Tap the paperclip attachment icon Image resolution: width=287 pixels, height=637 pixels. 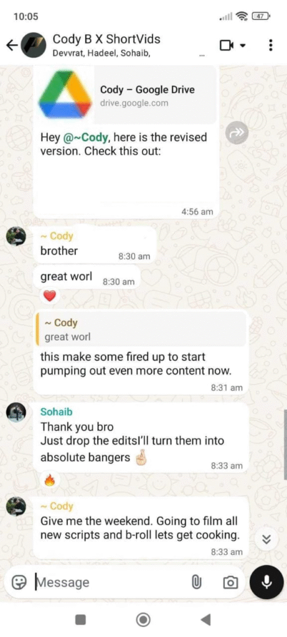[x=197, y=582]
